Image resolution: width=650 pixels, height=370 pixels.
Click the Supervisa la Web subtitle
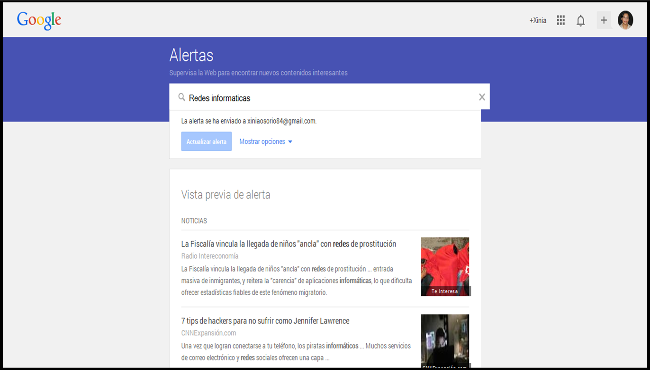point(258,73)
